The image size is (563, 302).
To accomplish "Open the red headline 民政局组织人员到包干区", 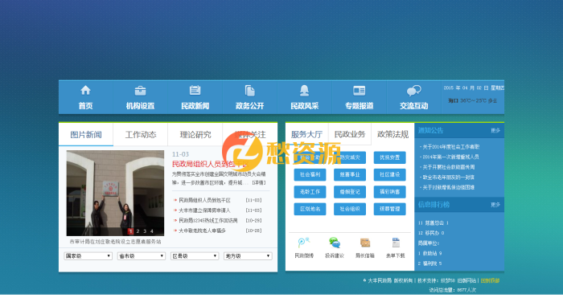I will click(x=210, y=165).
